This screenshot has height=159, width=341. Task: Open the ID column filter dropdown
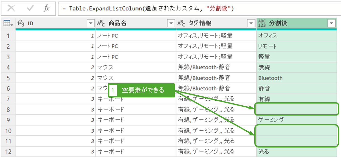pos(91,24)
